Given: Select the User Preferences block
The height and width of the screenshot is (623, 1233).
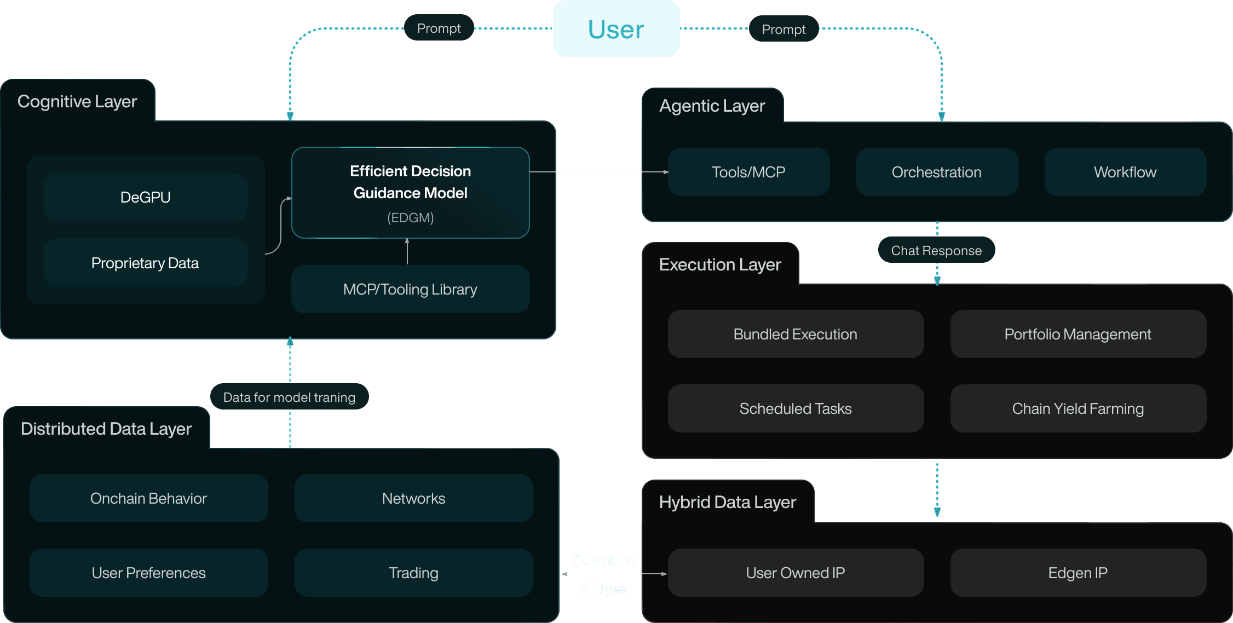Looking at the screenshot, I should pos(149,573).
